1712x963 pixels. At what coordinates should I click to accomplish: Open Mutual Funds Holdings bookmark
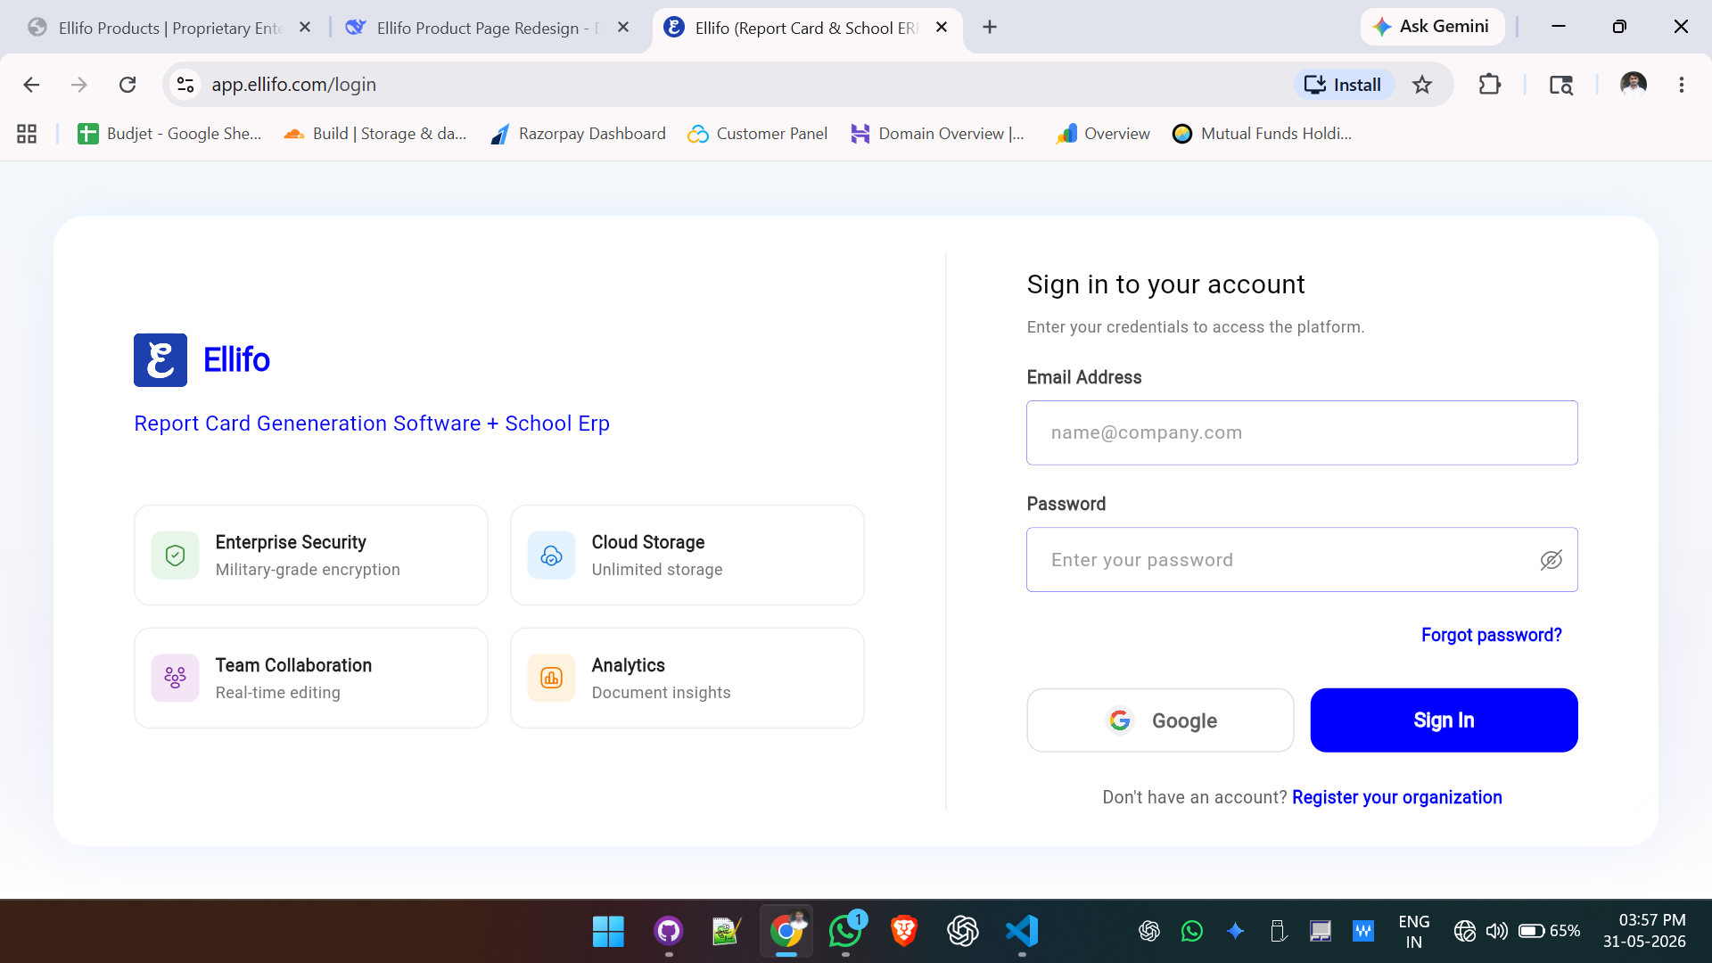pos(1263,134)
